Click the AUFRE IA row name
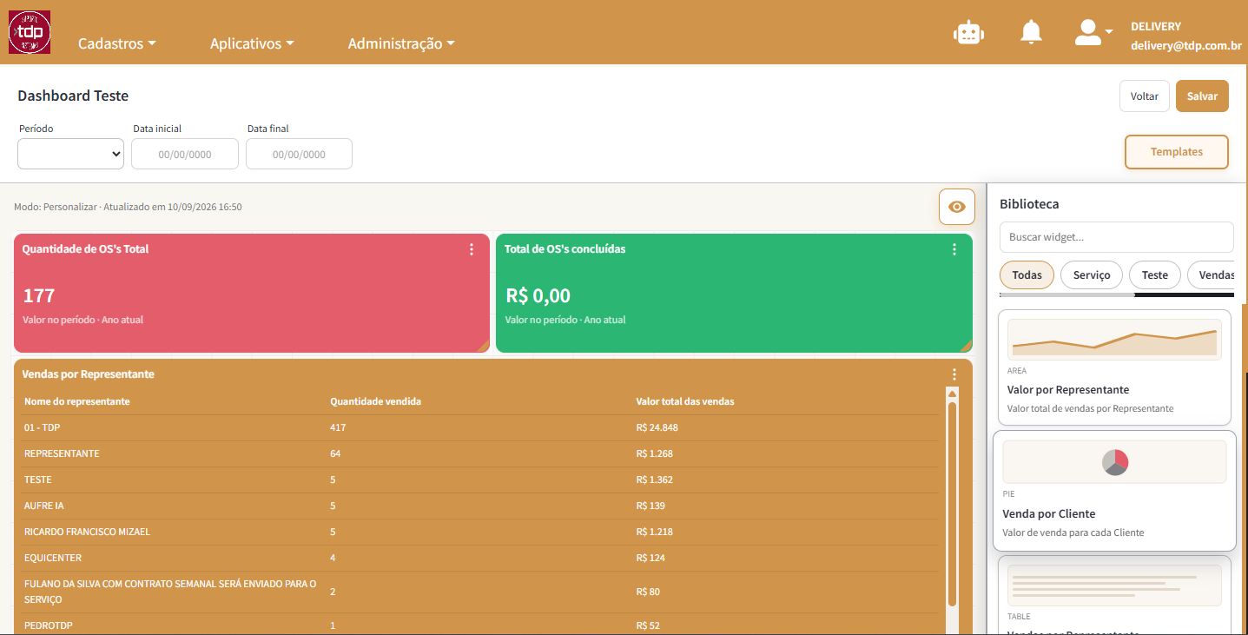The height and width of the screenshot is (635, 1248). click(x=44, y=506)
